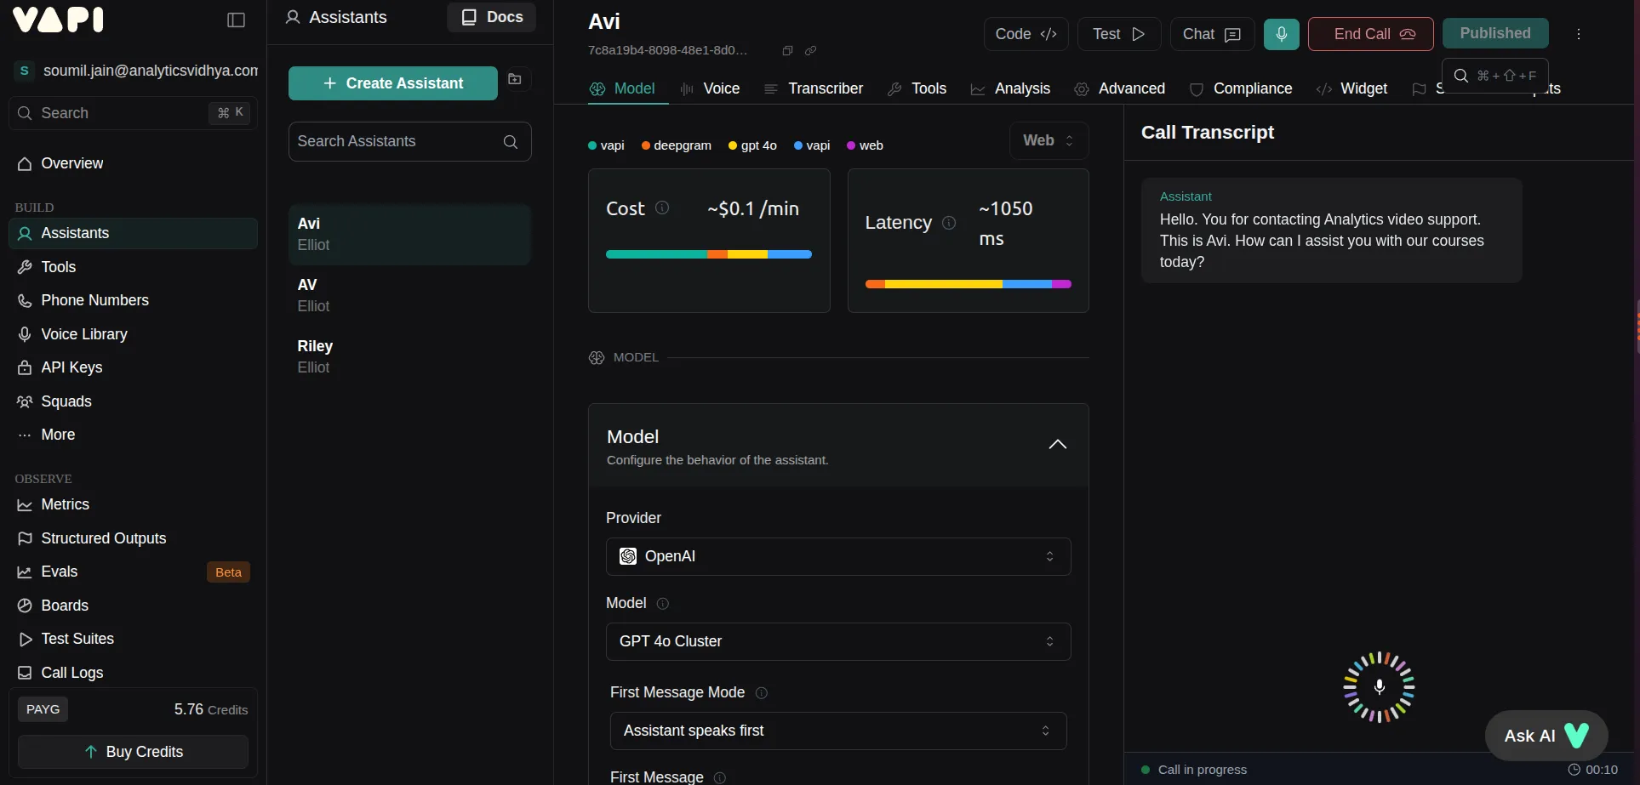Viewport: 1640px width, 785px height.
Task: Open the Call Logs page
Action: click(x=71, y=673)
